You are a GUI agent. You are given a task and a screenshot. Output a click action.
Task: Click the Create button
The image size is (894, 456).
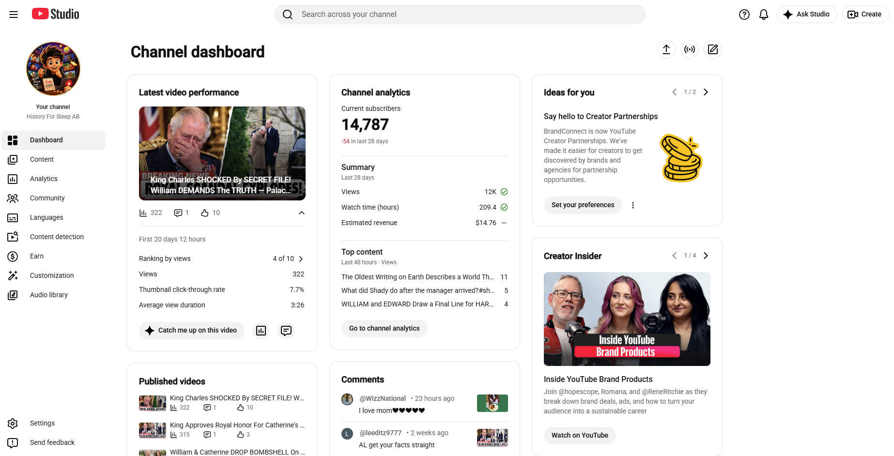[x=865, y=15]
